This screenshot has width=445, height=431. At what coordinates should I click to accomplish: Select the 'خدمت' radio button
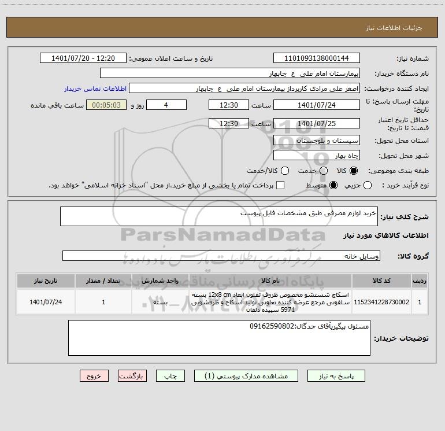(x=324, y=171)
